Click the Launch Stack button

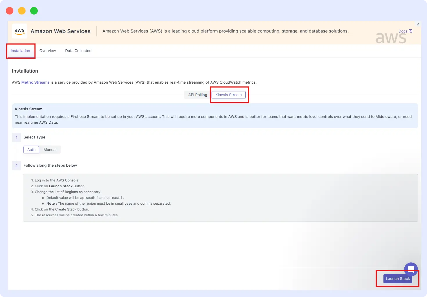(x=398, y=278)
